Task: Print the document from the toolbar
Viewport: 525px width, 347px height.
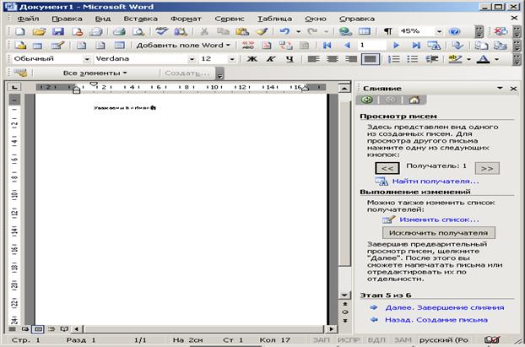Action: click(x=119, y=32)
